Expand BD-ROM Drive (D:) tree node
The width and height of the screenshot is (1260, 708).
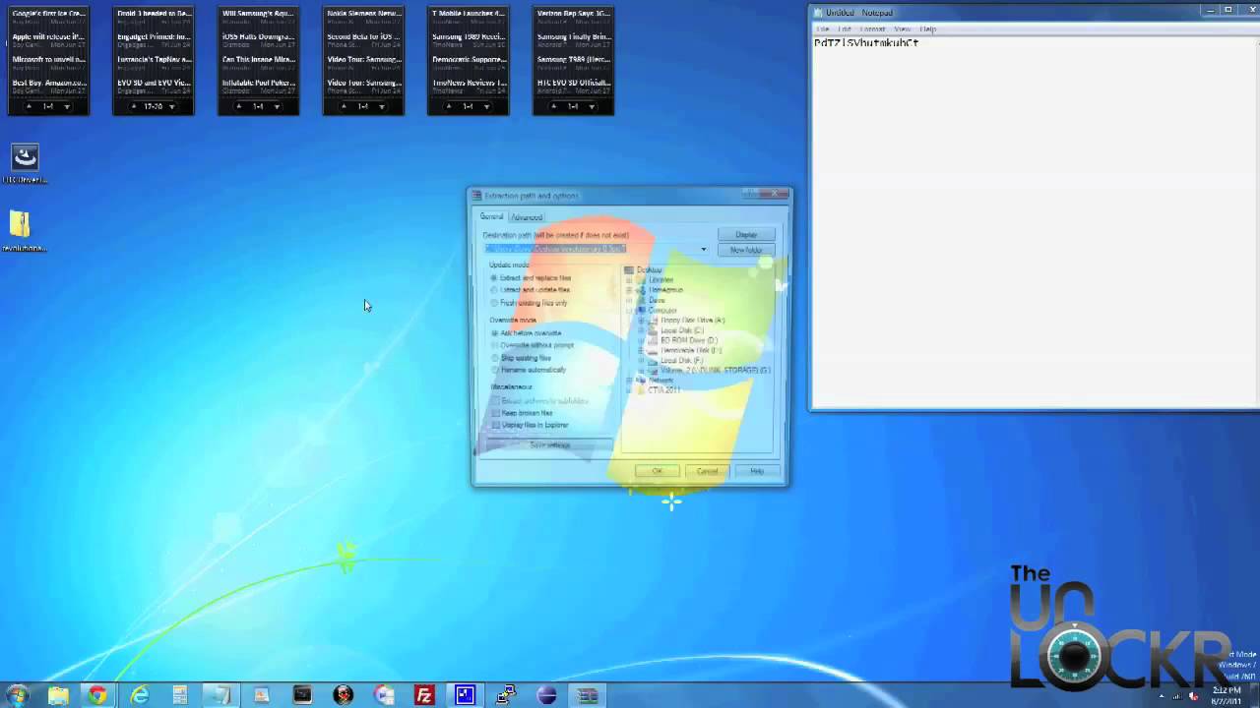click(641, 340)
